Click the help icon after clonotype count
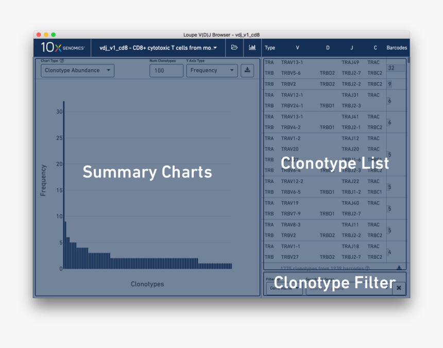This screenshot has width=443, height=348. (x=367, y=268)
